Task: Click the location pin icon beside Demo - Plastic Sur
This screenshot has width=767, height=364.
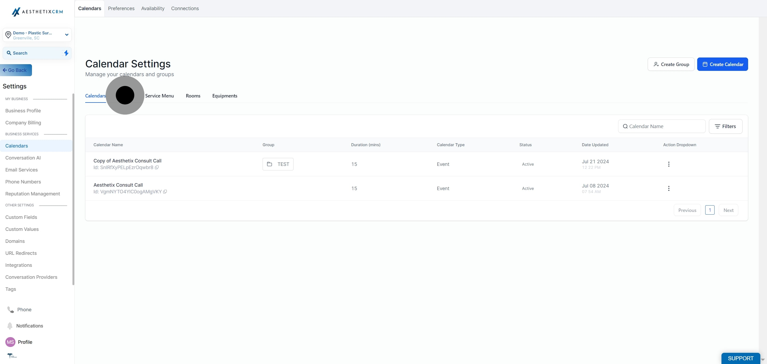Action: 8,35
